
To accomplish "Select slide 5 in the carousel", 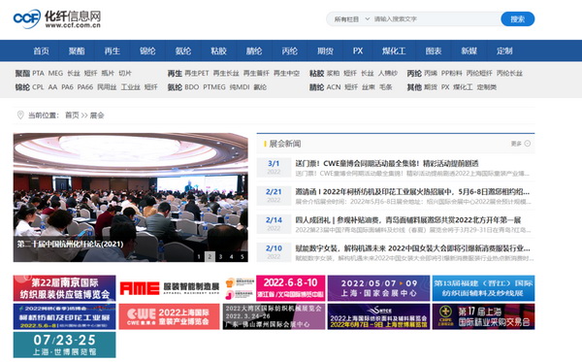I will pos(242,256).
